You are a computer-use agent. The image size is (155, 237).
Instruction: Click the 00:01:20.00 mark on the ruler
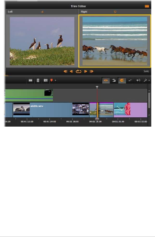click(118, 121)
